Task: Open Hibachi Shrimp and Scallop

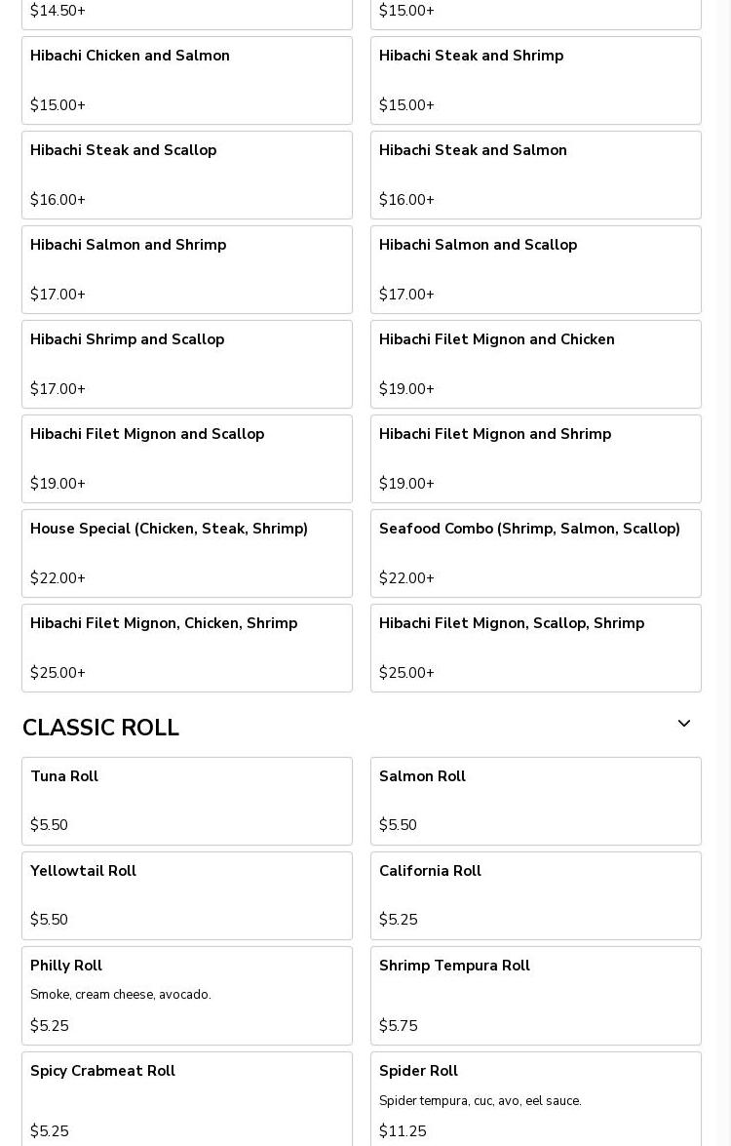Action: coord(186,364)
